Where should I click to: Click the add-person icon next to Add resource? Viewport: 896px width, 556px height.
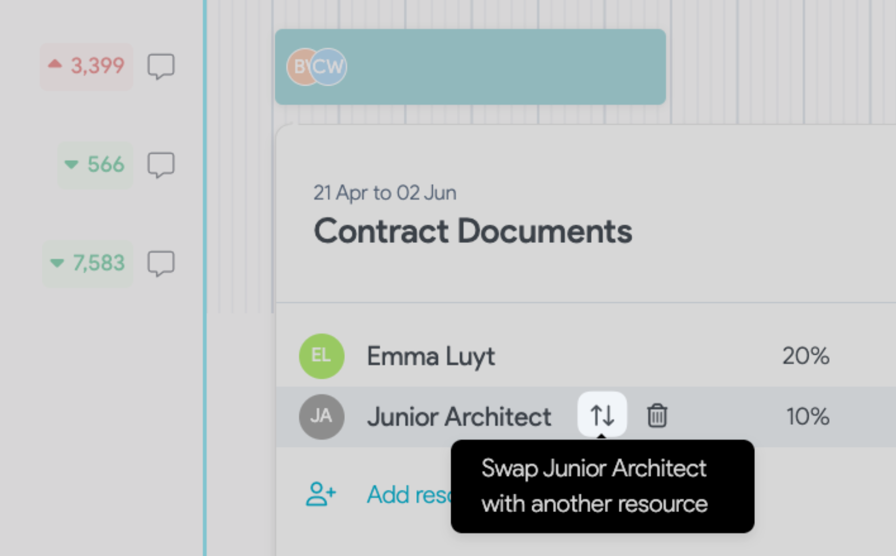(x=320, y=494)
